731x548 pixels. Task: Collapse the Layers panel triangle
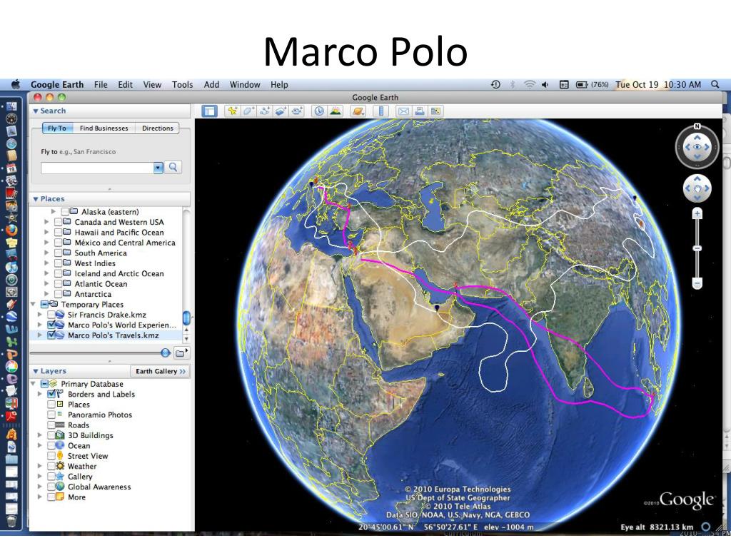tap(36, 371)
